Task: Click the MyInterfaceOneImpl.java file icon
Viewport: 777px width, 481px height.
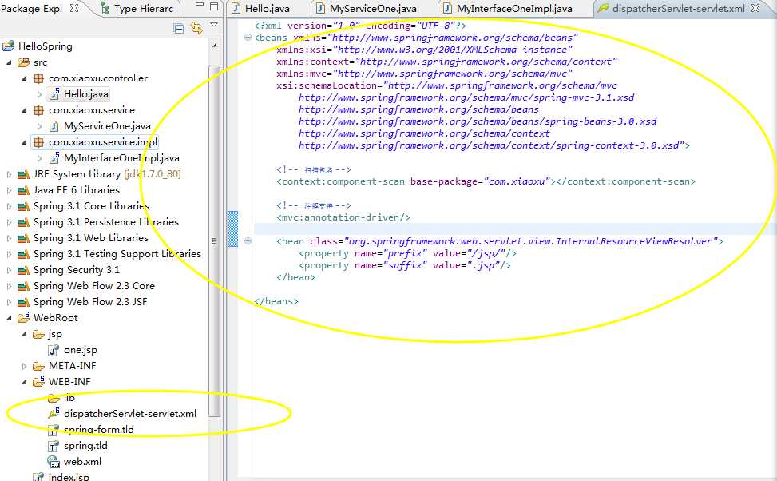Action: click(54, 158)
